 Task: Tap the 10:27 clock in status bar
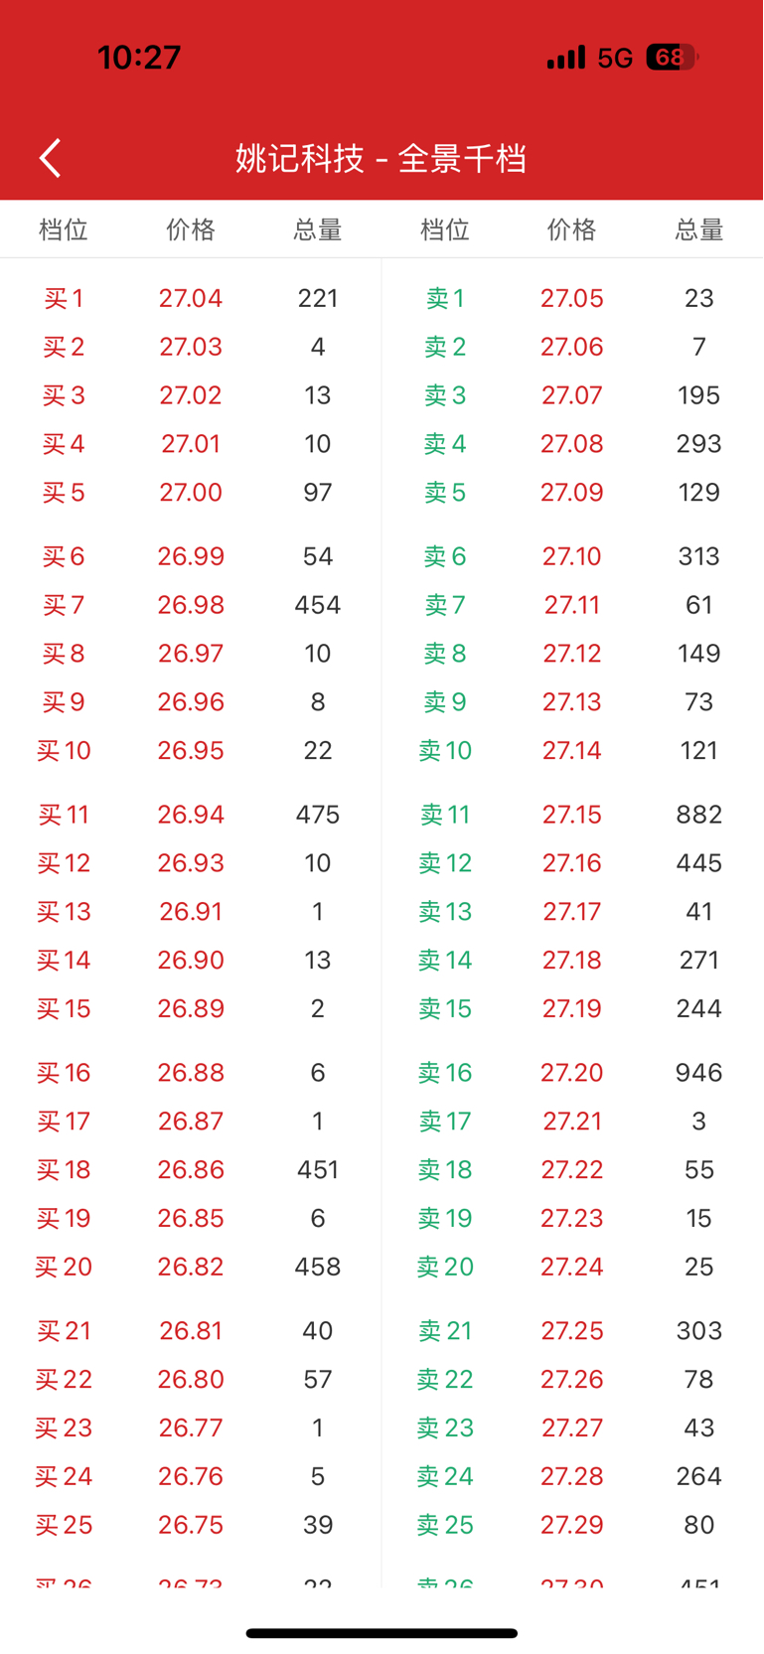tap(139, 58)
